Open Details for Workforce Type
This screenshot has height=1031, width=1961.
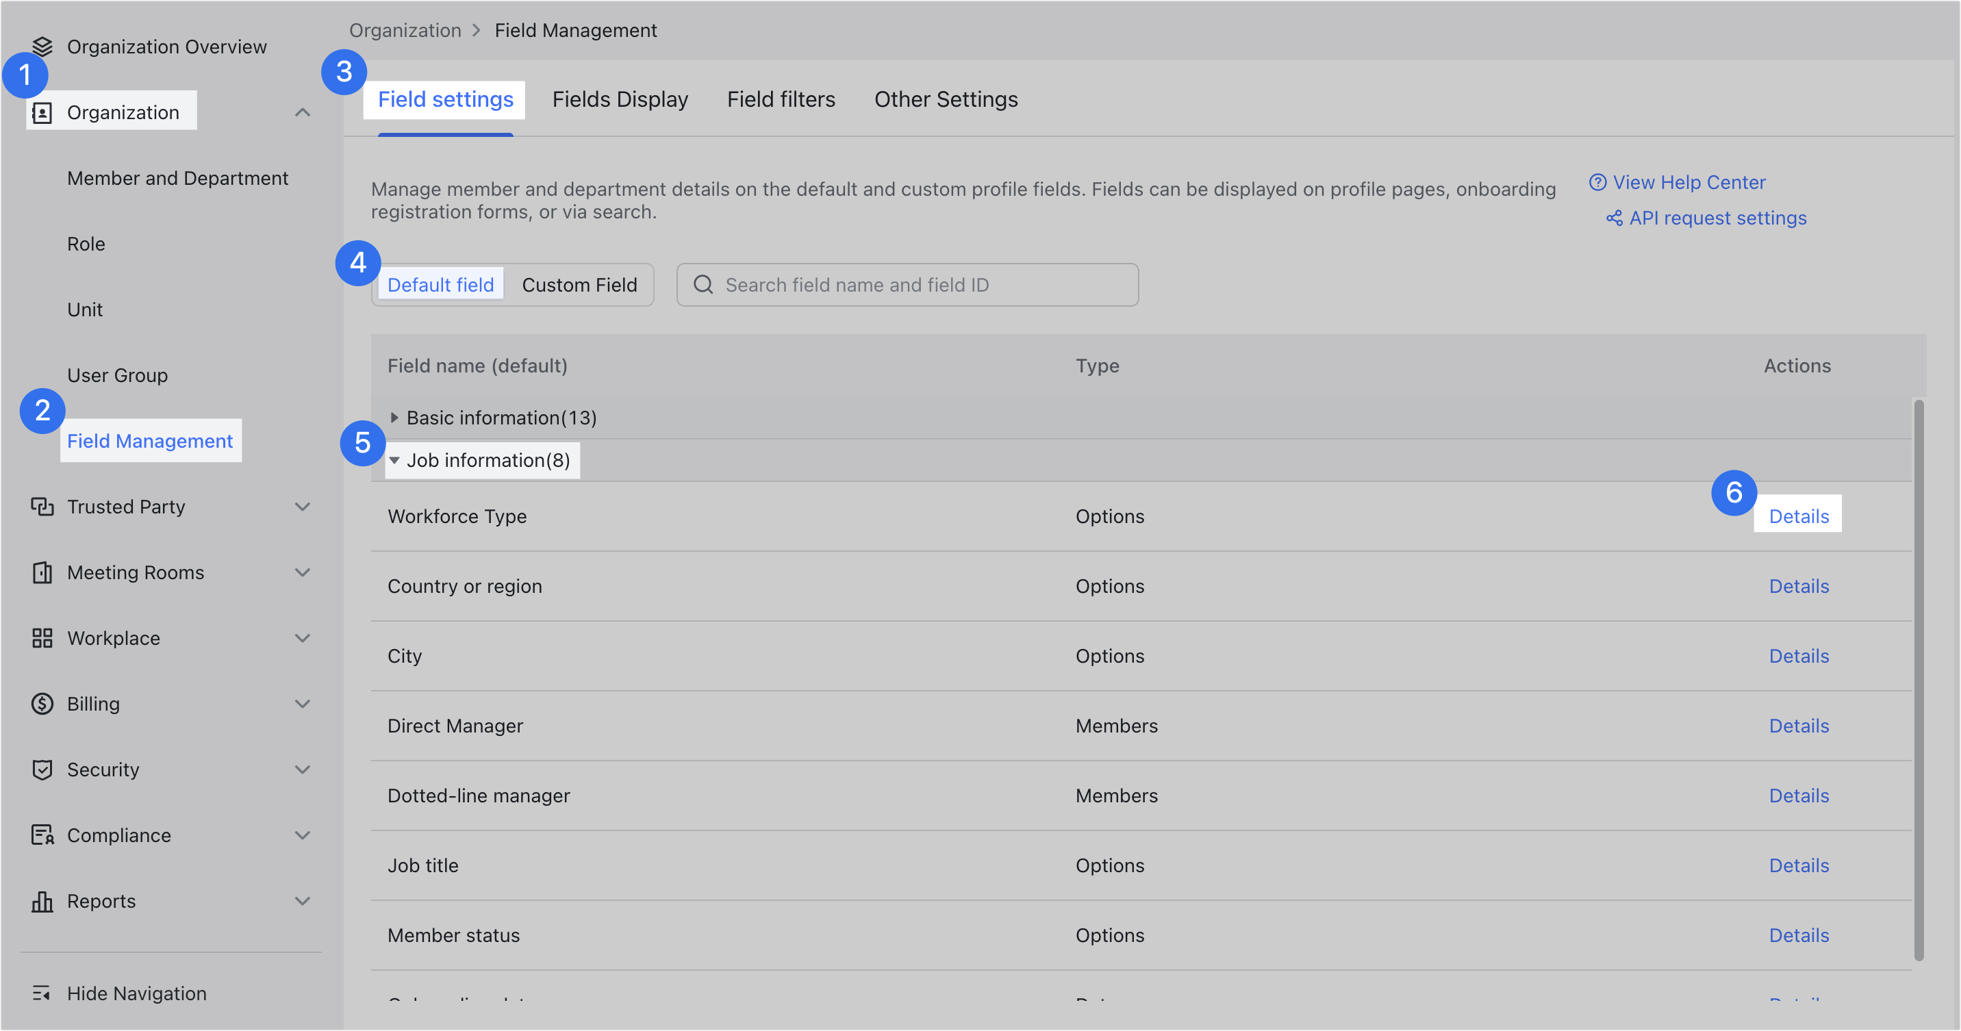[x=1798, y=515]
